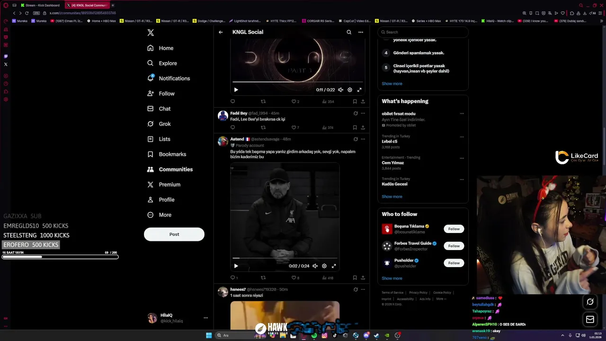Open HilalQ account menu dots
Image resolution: width=606 pixels, height=341 pixels.
point(205,318)
